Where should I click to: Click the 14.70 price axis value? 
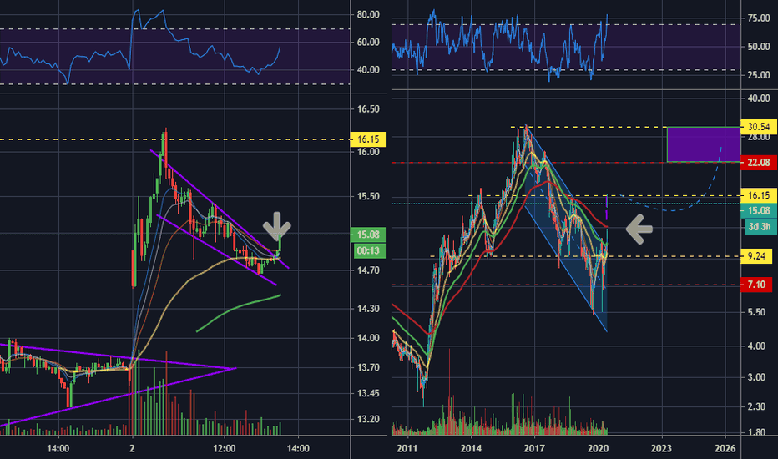click(368, 270)
